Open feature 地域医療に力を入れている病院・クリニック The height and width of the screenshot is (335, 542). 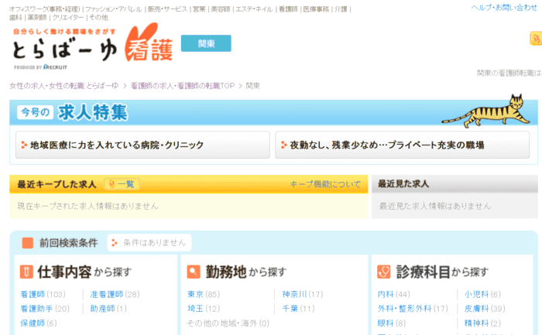tap(142, 145)
